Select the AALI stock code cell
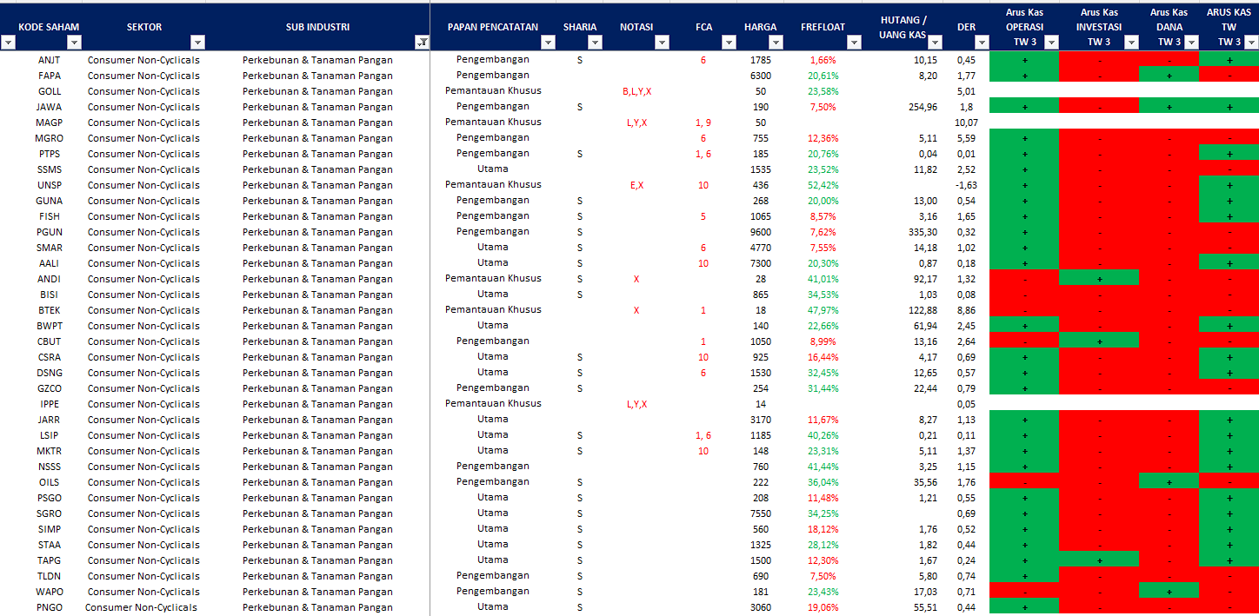This screenshot has width=1259, height=616. point(50,263)
